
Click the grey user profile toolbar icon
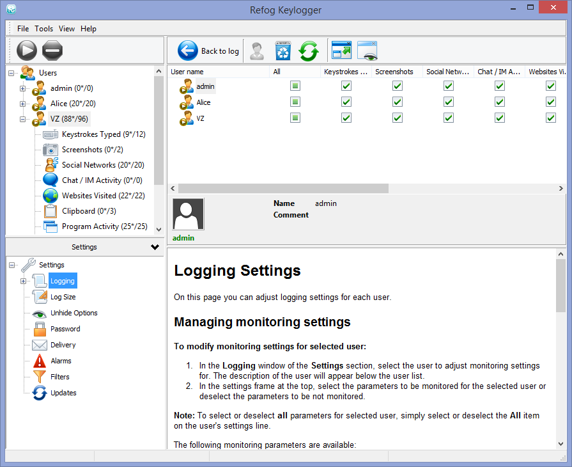coord(257,51)
